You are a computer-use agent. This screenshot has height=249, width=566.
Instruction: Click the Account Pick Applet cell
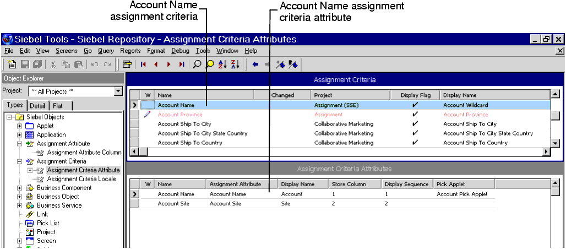(x=462, y=194)
